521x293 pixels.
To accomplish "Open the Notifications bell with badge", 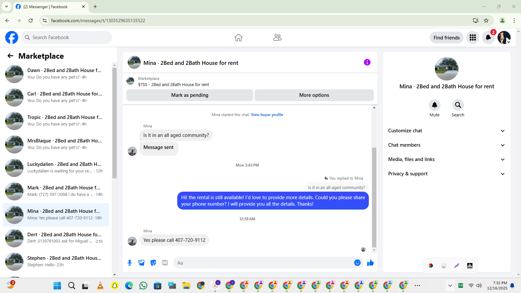I will click(488, 37).
